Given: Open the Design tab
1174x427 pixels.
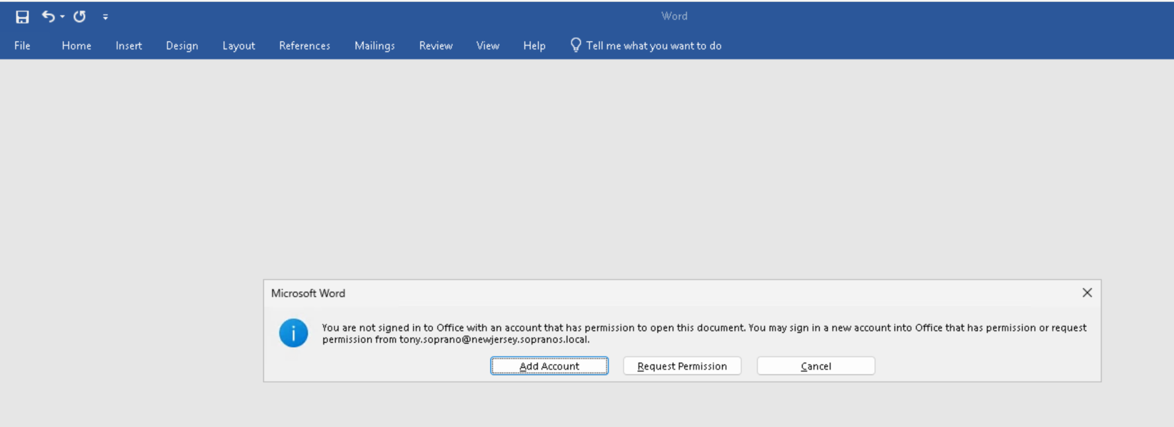Looking at the screenshot, I should [x=182, y=46].
